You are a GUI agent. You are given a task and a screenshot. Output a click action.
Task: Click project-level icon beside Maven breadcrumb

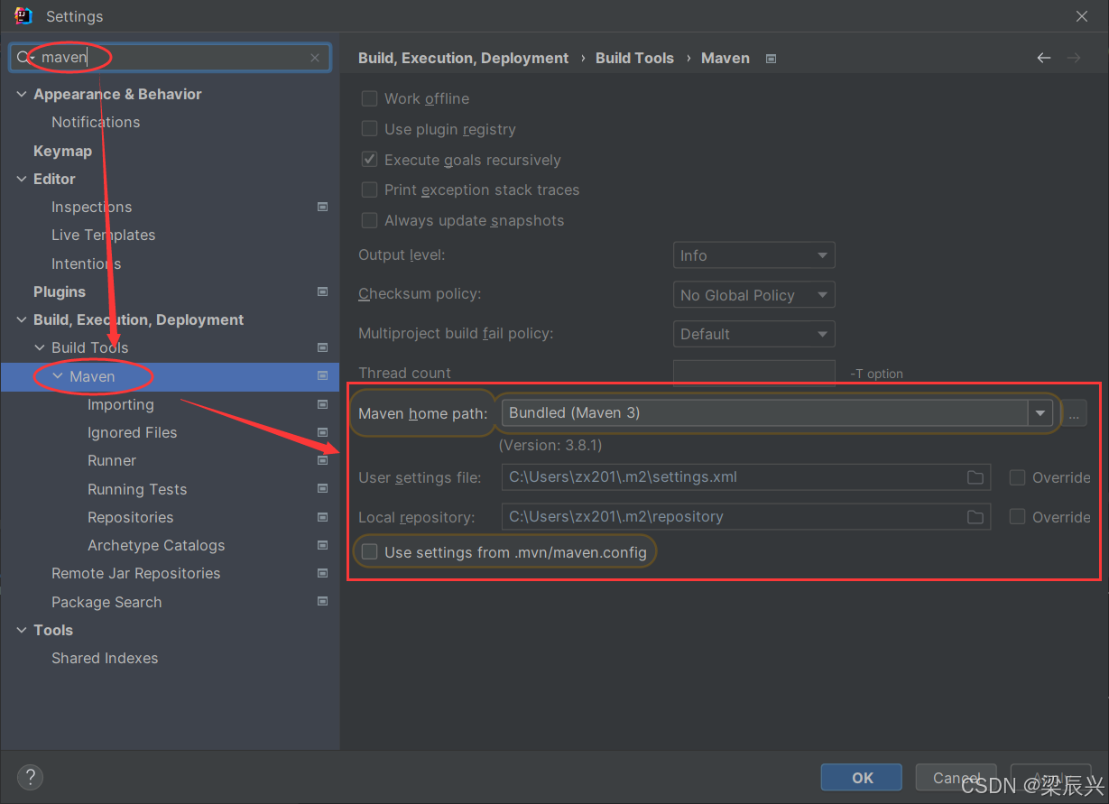click(x=771, y=59)
